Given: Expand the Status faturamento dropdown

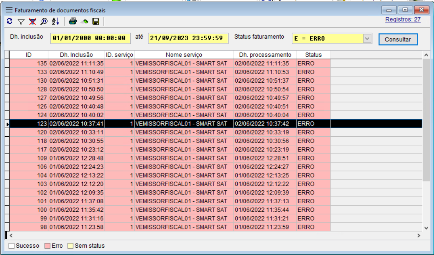Looking at the screenshot, I should point(367,38).
